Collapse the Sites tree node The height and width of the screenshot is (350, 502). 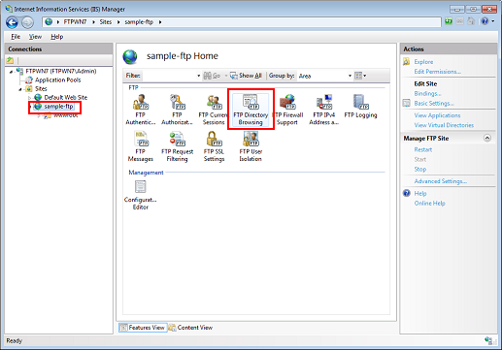point(20,89)
